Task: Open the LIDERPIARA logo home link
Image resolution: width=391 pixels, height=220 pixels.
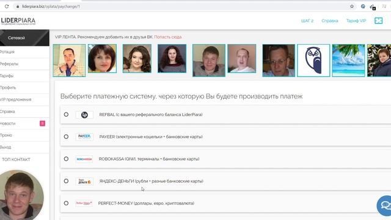Action: click(x=18, y=21)
